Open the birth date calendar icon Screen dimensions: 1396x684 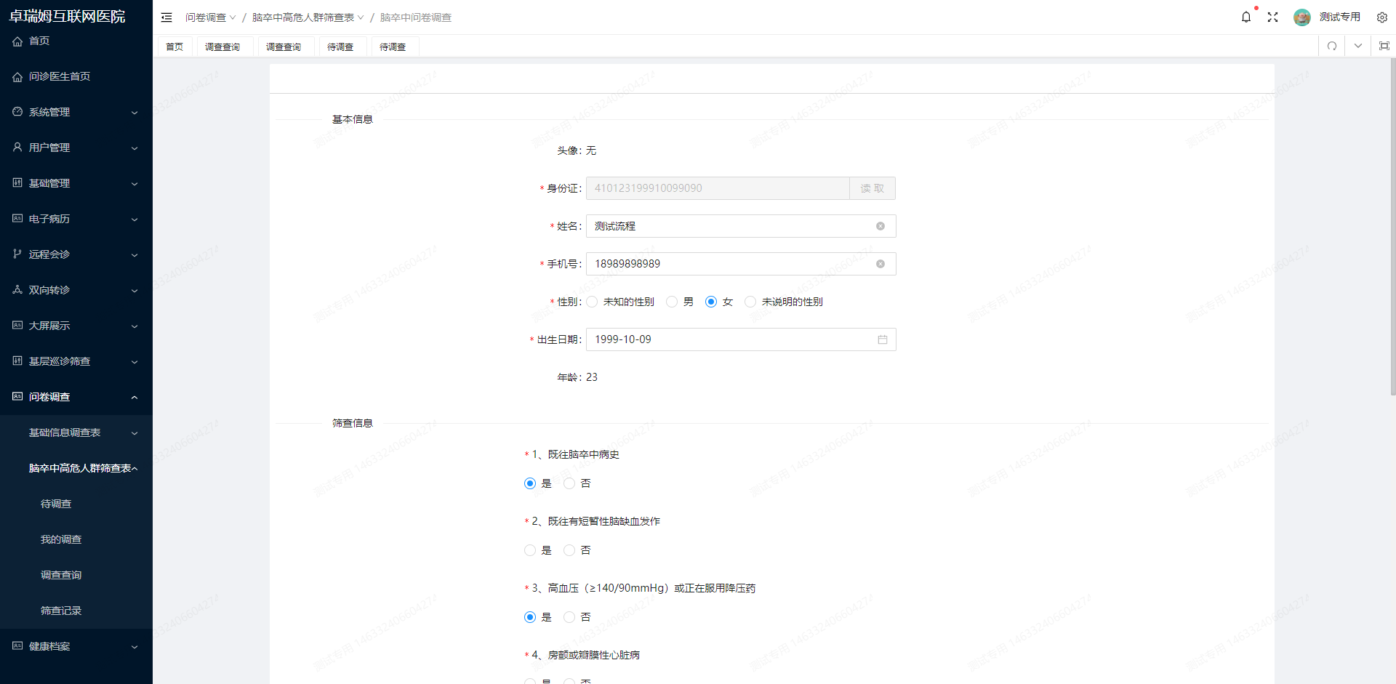(882, 339)
